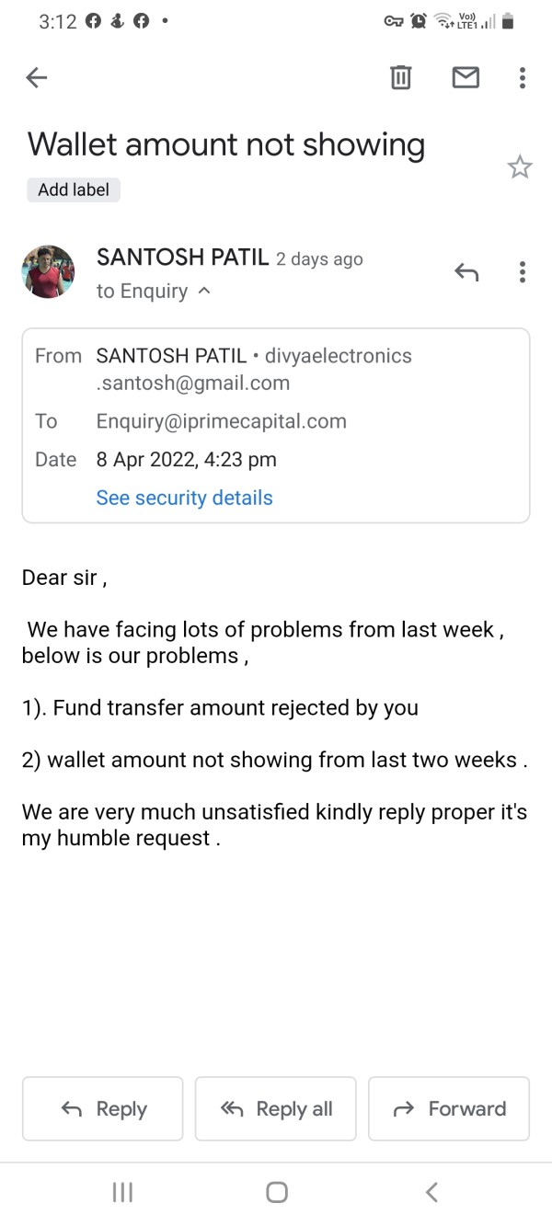The width and height of the screenshot is (552, 1226).
Task: Star the Wallet amount not showing email
Action: pyautogui.click(x=520, y=166)
